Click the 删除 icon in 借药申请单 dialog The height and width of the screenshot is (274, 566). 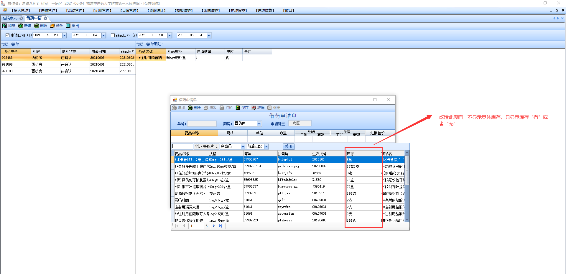[x=190, y=108]
